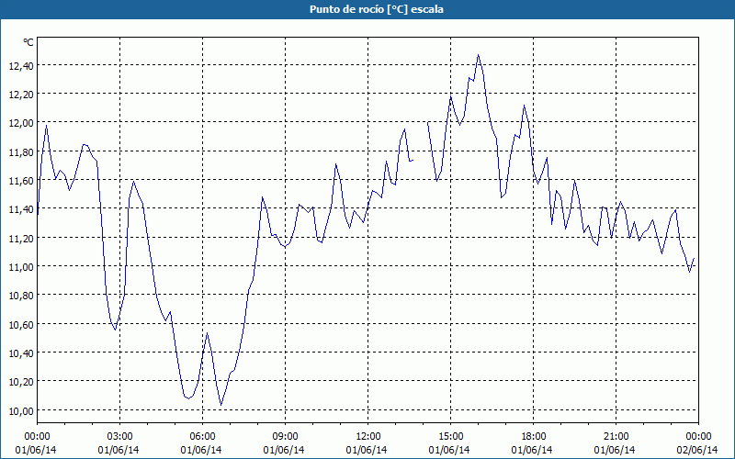The image size is (735, 459).
Task: Click the 11,00 y-axis value
Action: [21, 267]
